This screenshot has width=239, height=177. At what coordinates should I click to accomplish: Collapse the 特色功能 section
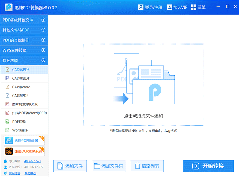click(x=43, y=60)
